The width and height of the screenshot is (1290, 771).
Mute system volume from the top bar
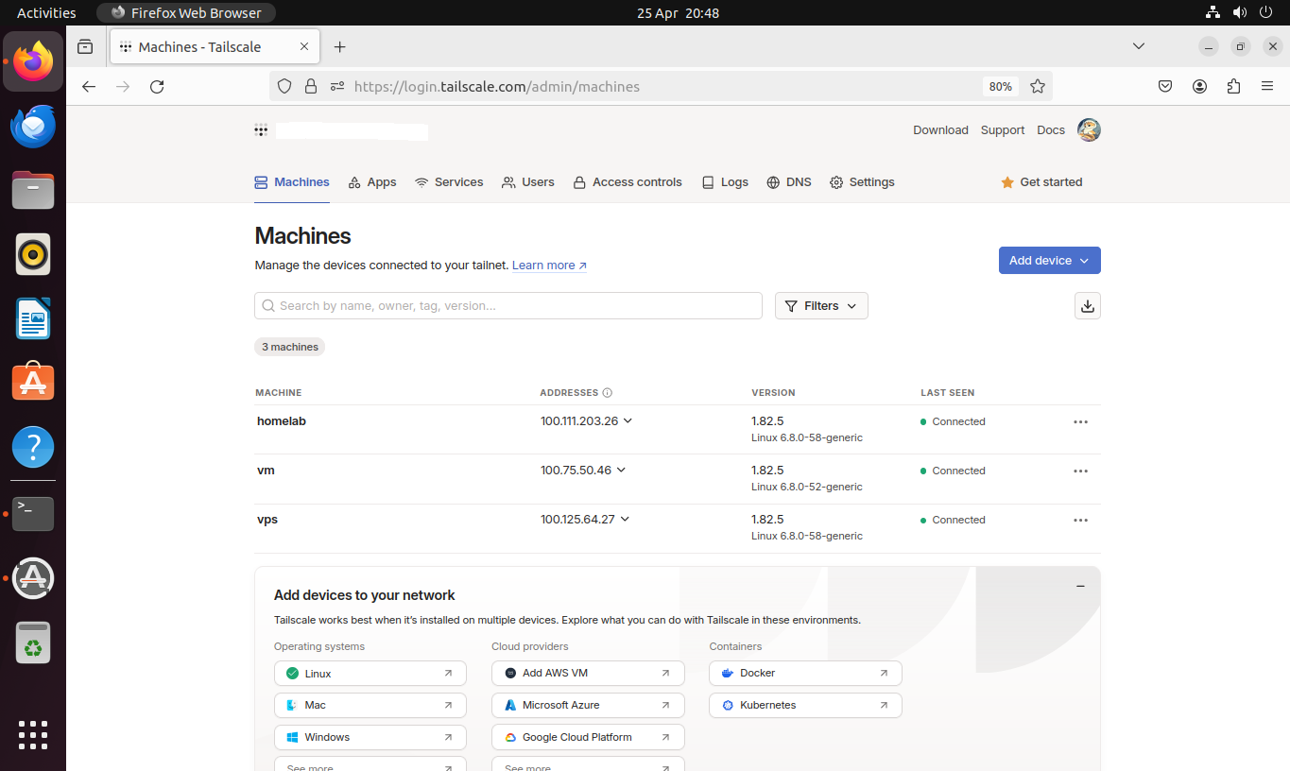point(1238,12)
